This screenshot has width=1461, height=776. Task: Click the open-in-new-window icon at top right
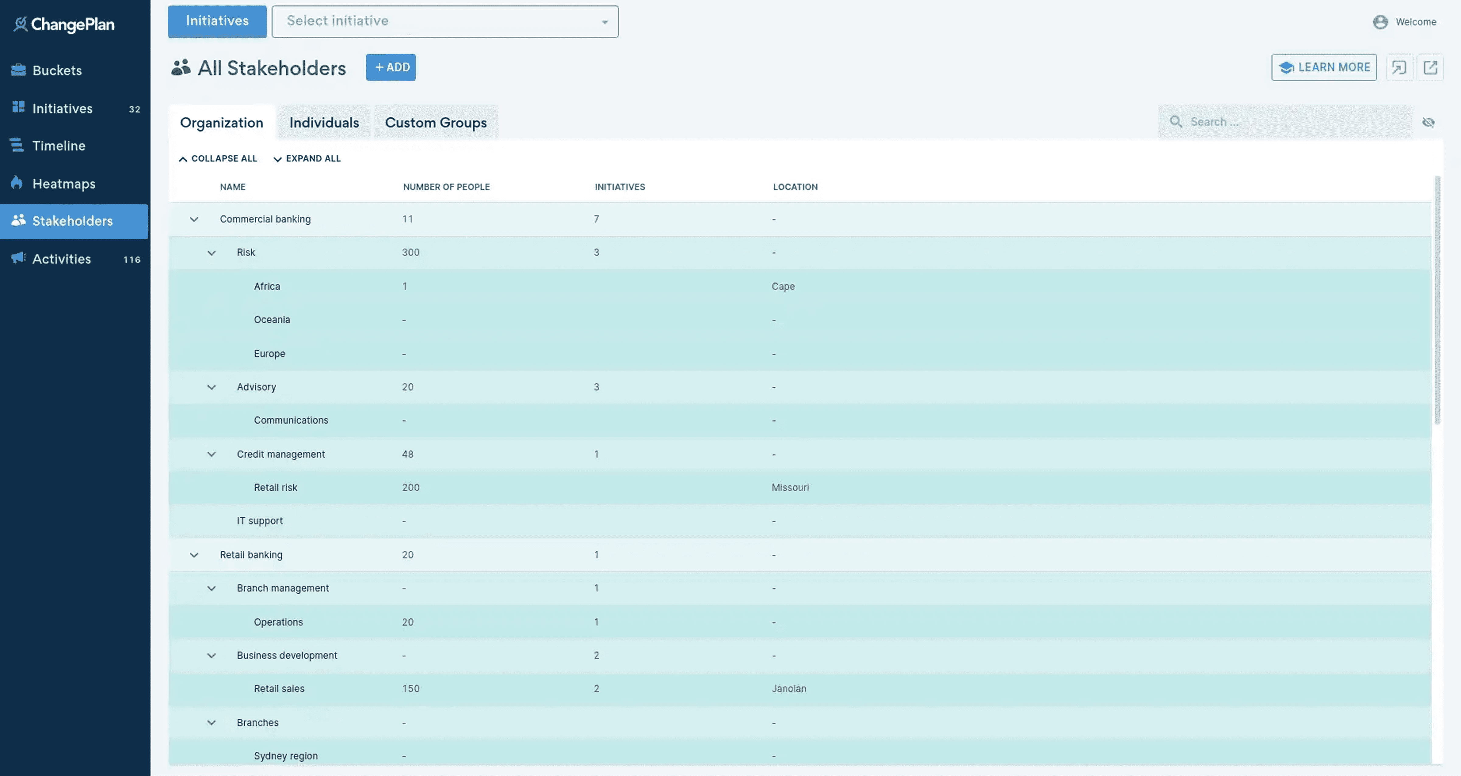1430,68
